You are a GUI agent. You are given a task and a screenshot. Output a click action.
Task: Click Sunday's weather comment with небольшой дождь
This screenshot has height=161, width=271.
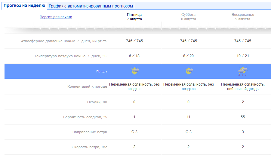(x=242, y=87)
